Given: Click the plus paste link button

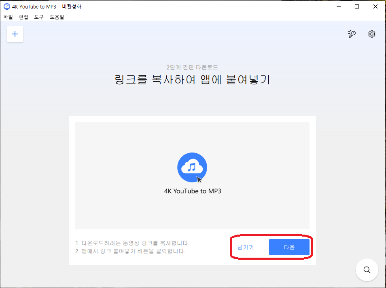Looking at the screenshot, I should click(15, 34).
